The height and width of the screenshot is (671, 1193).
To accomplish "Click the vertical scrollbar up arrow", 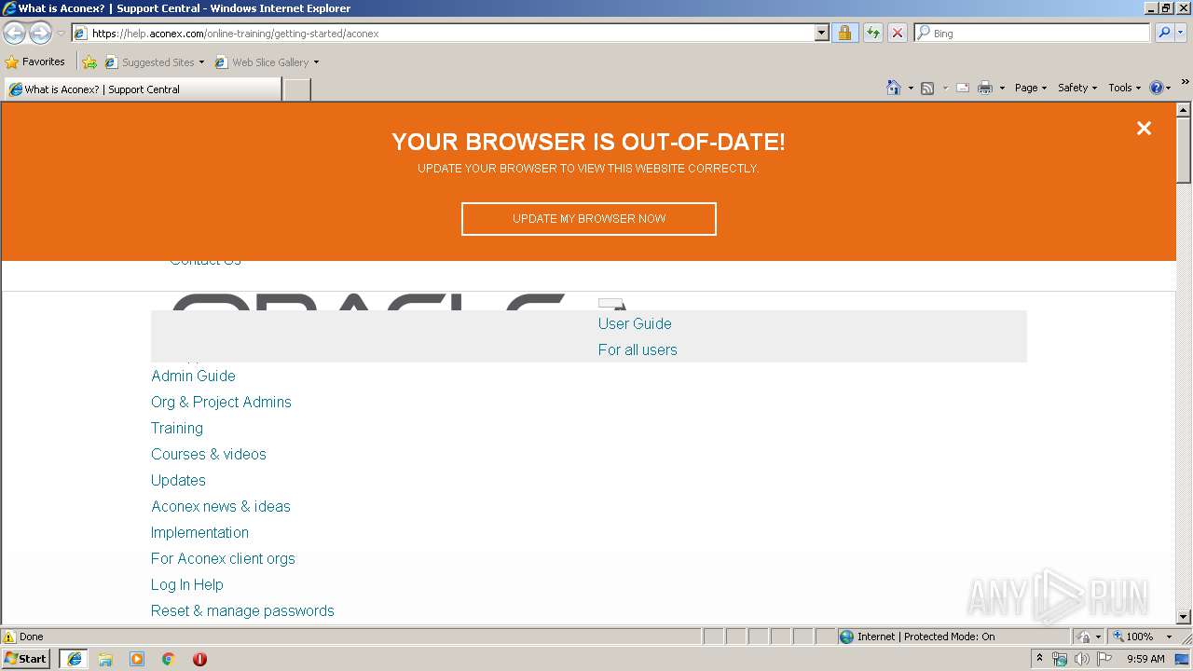I will pos(1184,110).
